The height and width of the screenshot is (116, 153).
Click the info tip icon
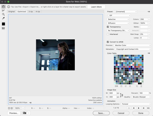tap(9, 7)
